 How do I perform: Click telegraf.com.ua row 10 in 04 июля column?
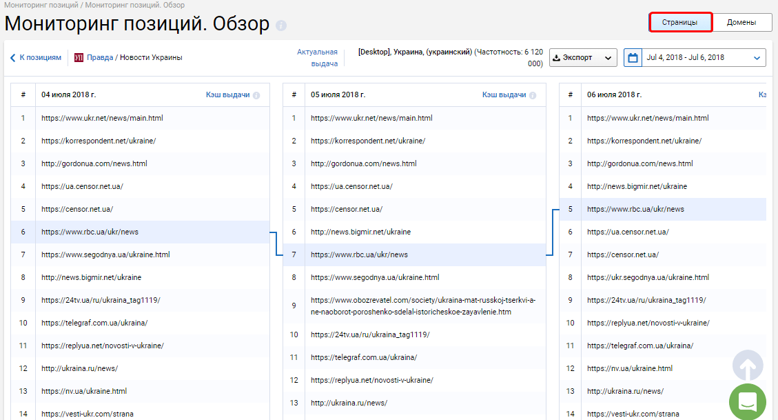pyautogui.click(x=94, y=323)
